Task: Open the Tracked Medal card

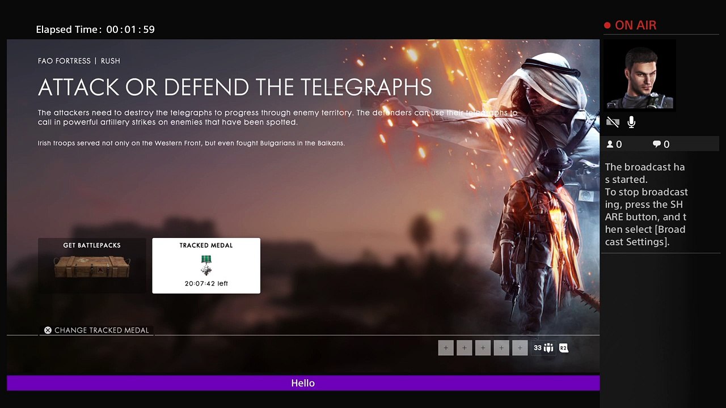Action: (206, 266)
